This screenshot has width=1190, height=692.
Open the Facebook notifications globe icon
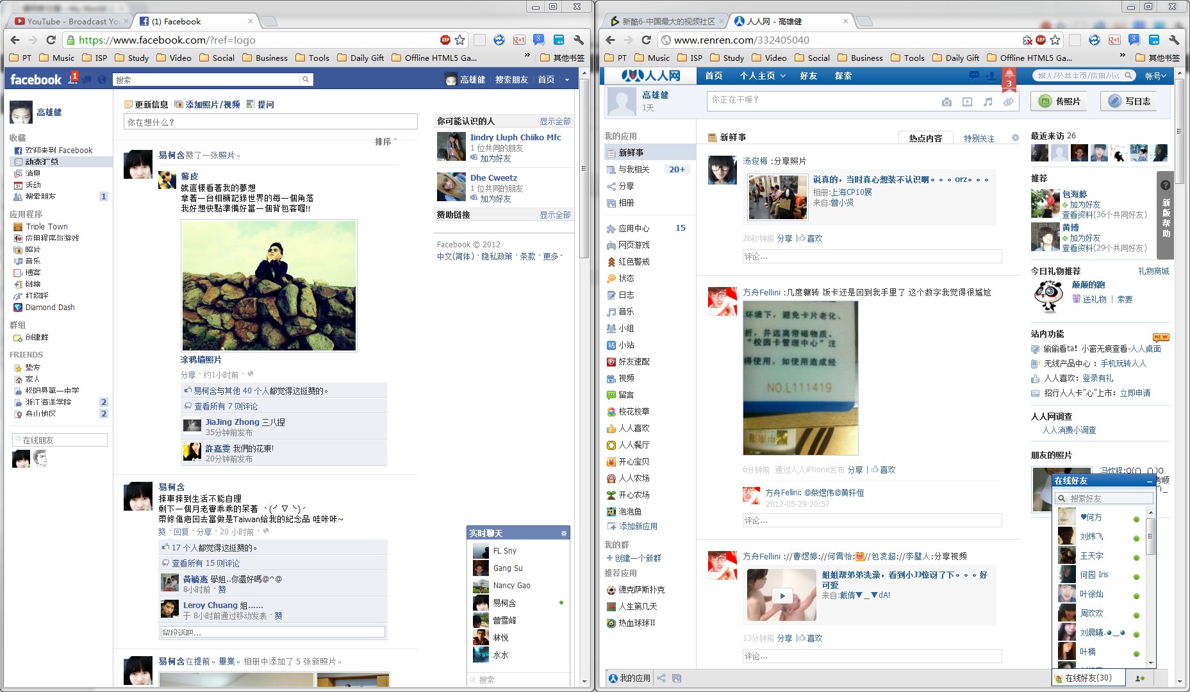click(x=101, y=79)
